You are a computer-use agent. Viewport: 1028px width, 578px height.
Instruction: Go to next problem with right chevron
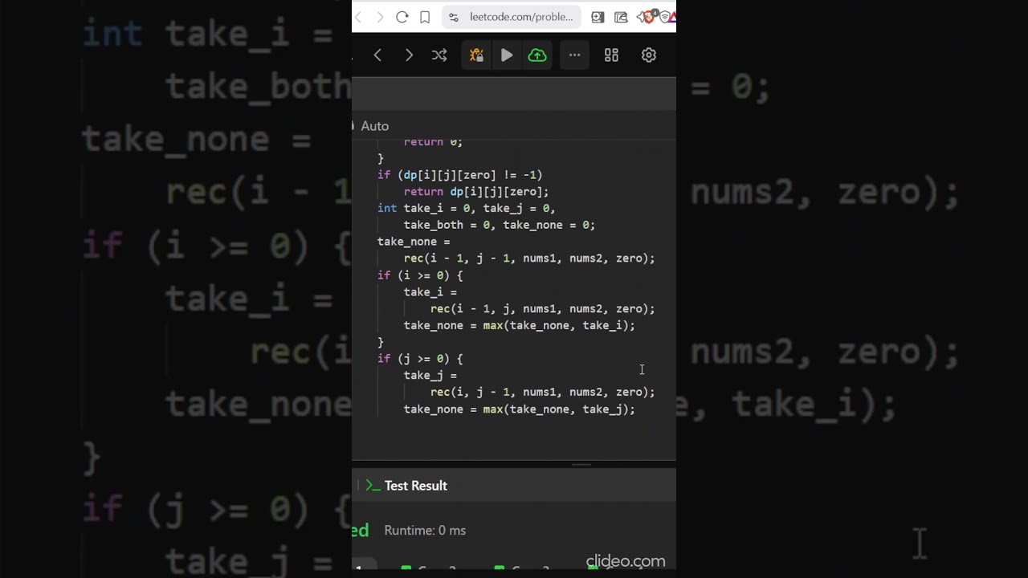click(409, 55)
